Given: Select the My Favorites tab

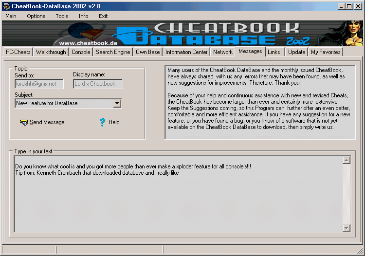Looking at the screenshot, I should (x=326, y=52).
